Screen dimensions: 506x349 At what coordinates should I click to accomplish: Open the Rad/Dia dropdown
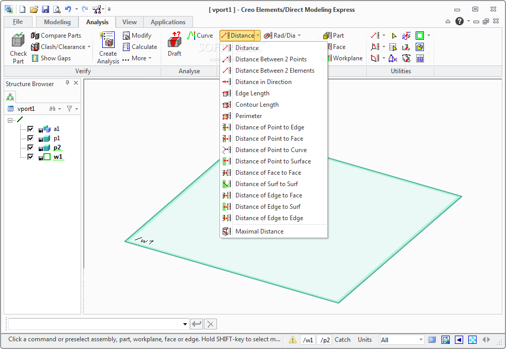click(299, 36)
